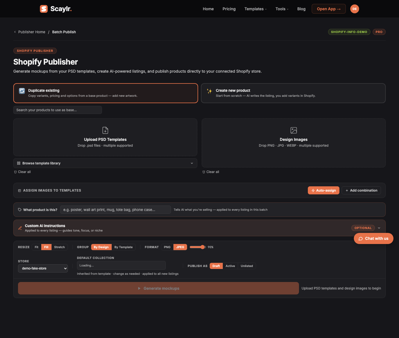Click the Scaylr logo icon

pyautogui.click(x=44, y=9)
